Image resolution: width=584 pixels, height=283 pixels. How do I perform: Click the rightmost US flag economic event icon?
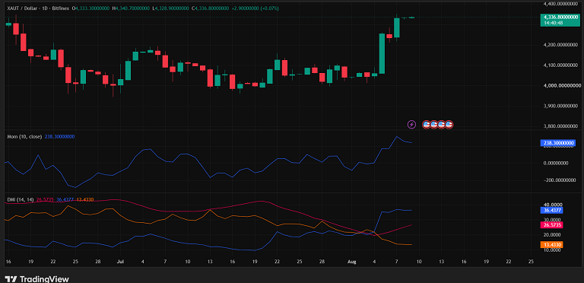click(449, 124)
